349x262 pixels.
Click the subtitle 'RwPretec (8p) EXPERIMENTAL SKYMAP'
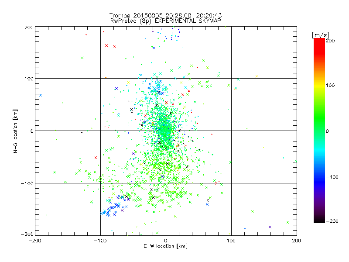[166, 21]
